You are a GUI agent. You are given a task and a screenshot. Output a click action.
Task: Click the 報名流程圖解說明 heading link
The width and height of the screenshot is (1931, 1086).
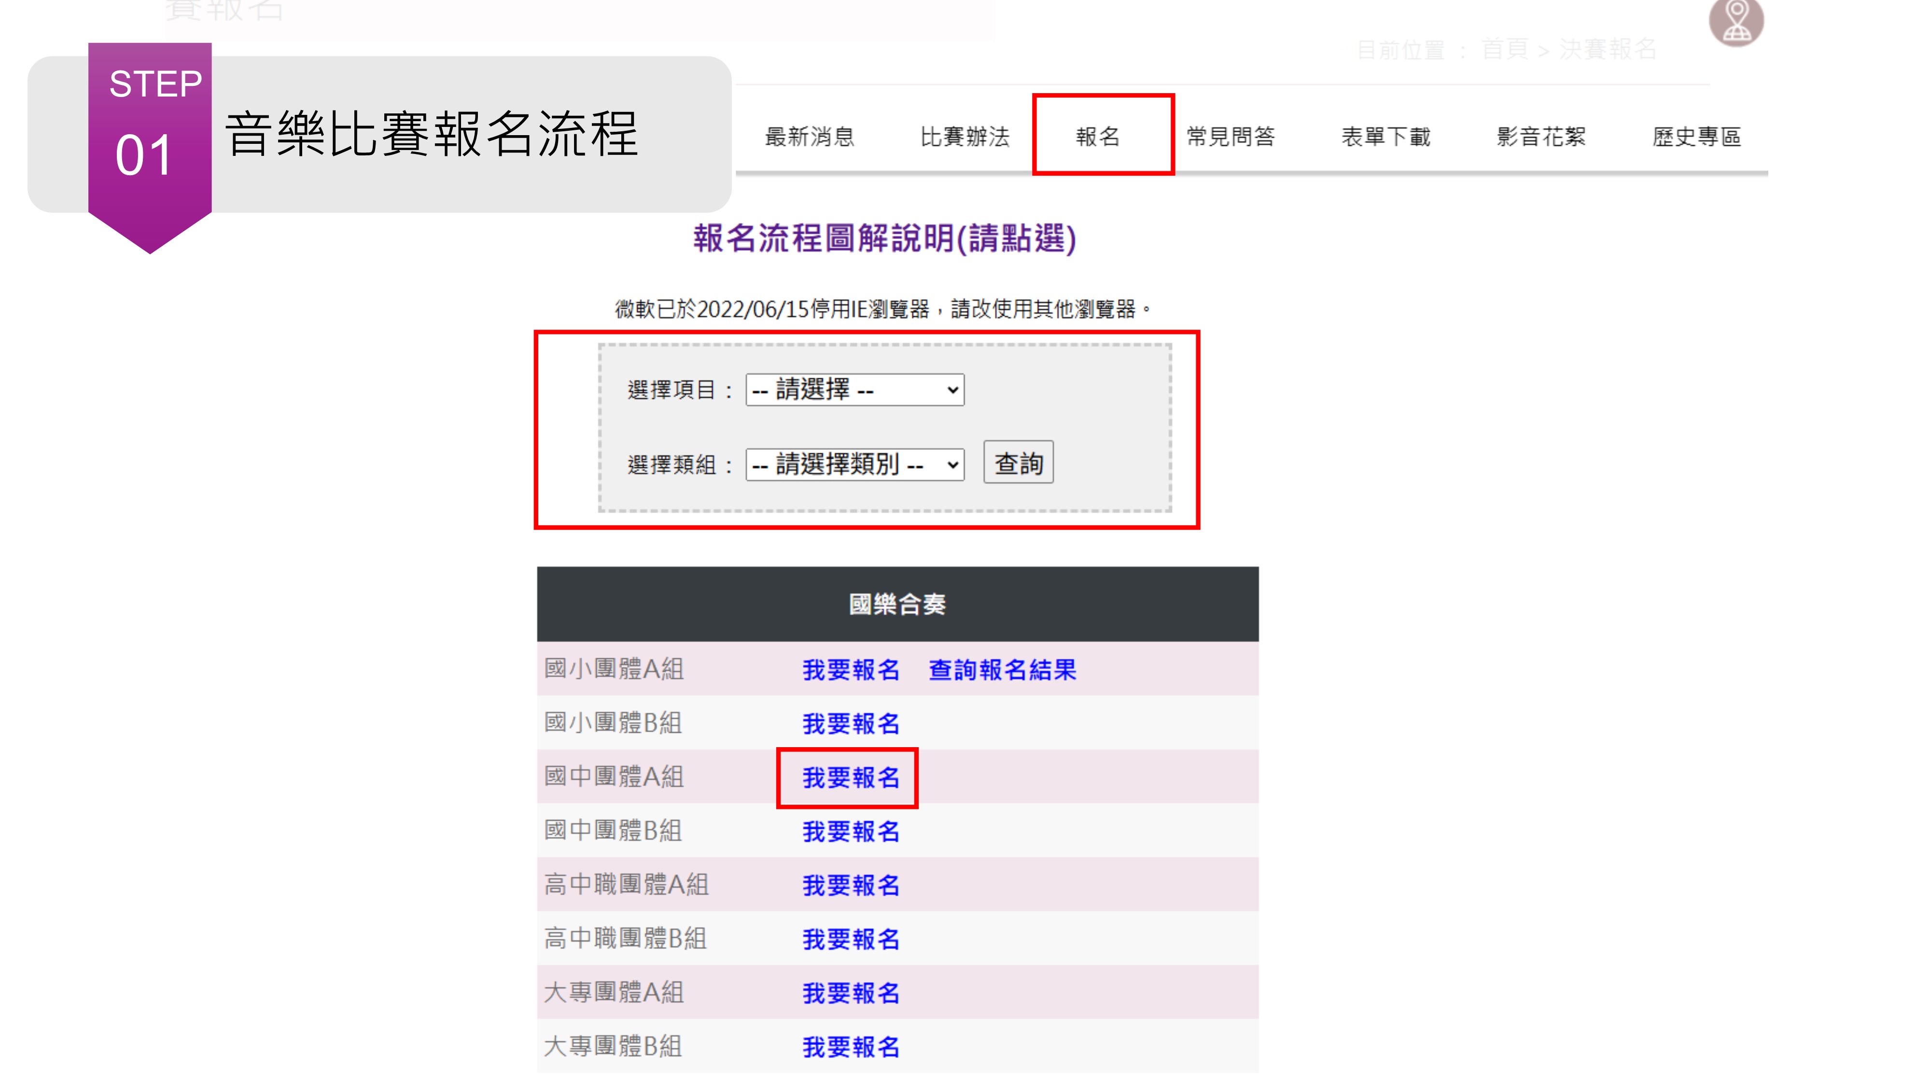pyautogui.click(x=884, y=238)
